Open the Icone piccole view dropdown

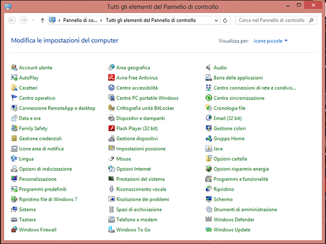coord(271,41)
